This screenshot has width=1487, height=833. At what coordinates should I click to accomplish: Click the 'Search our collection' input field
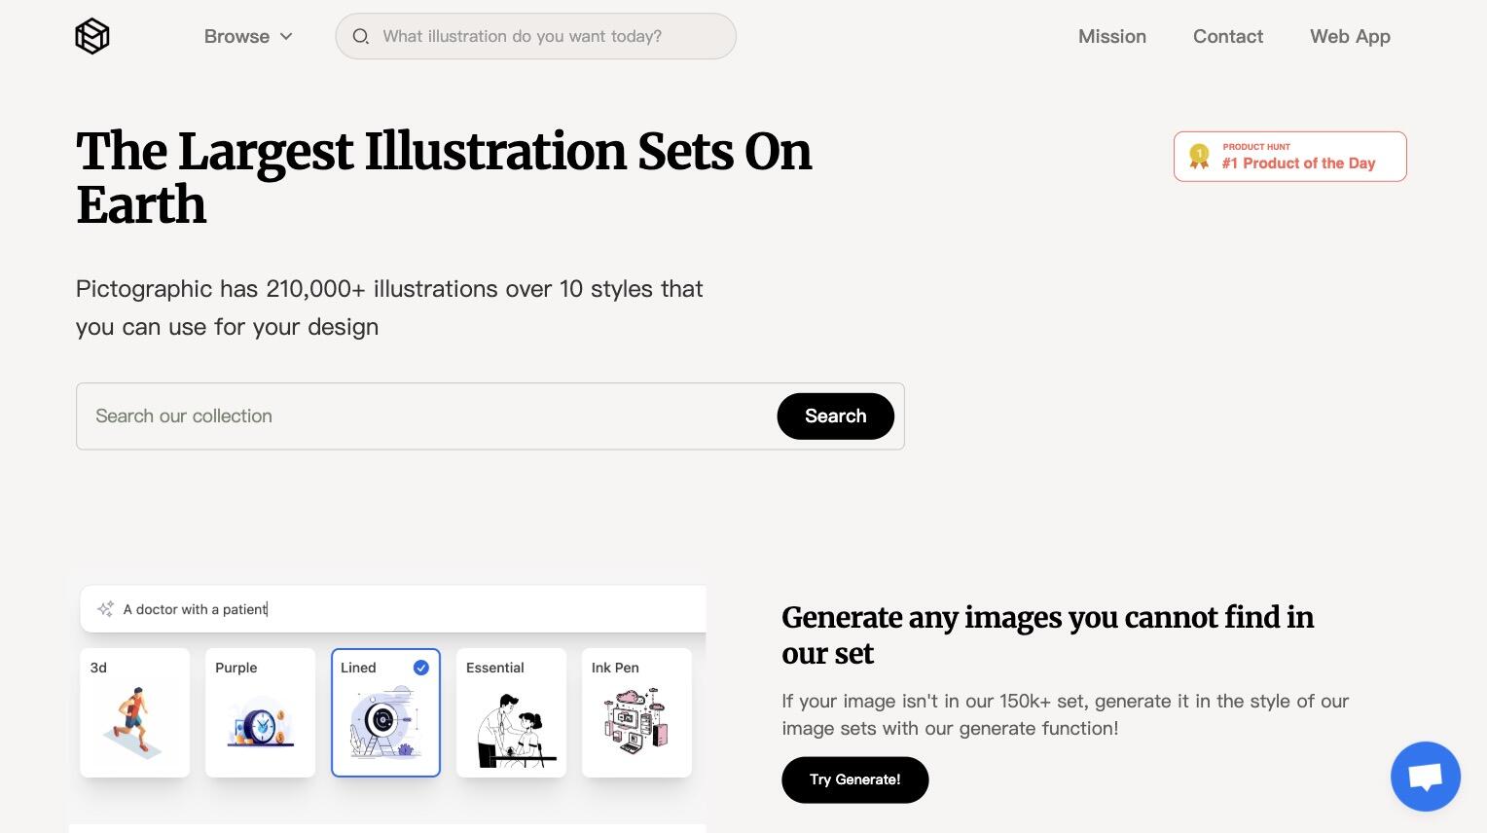tap(426, 416)
